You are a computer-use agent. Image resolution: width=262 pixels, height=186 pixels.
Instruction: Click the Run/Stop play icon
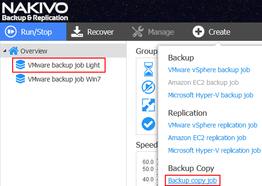(11, 31)
